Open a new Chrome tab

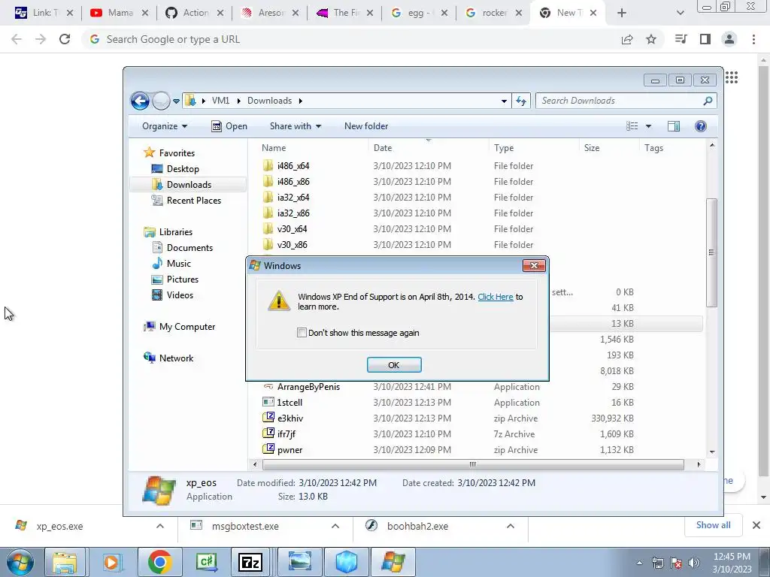pyautogui.click(x=622, y=13)
